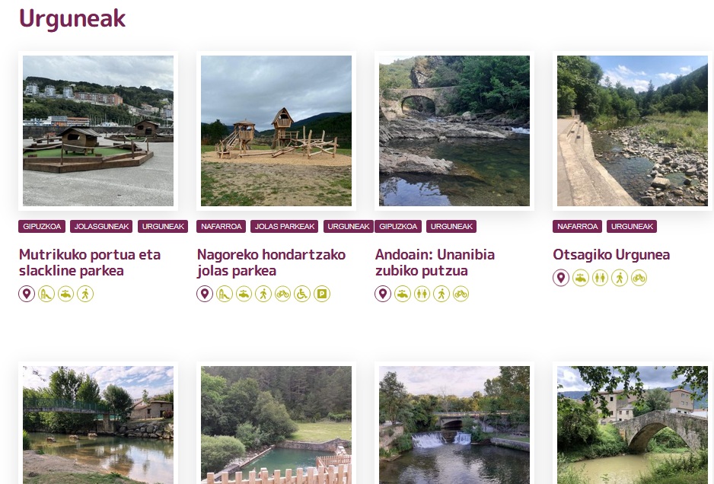714x484 pixels.
Task: Click the bicycle icon under Otsagiko Urgunea
Action: point(639,278)
